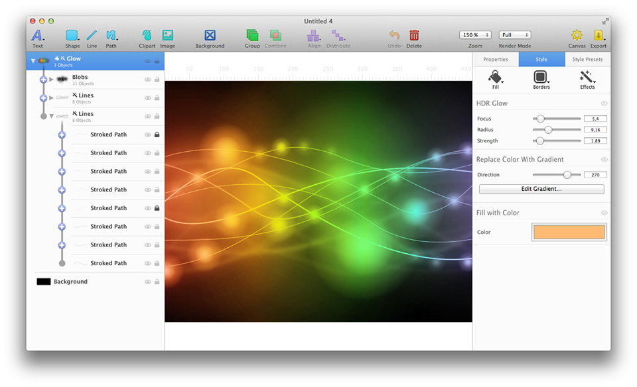Expand the collapsed Lines group

click(x=52, y=98)
